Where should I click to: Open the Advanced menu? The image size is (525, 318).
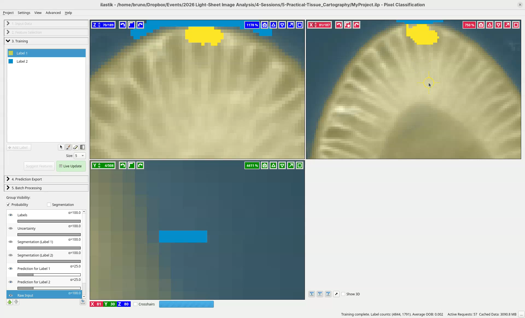[x=53, y=13]
